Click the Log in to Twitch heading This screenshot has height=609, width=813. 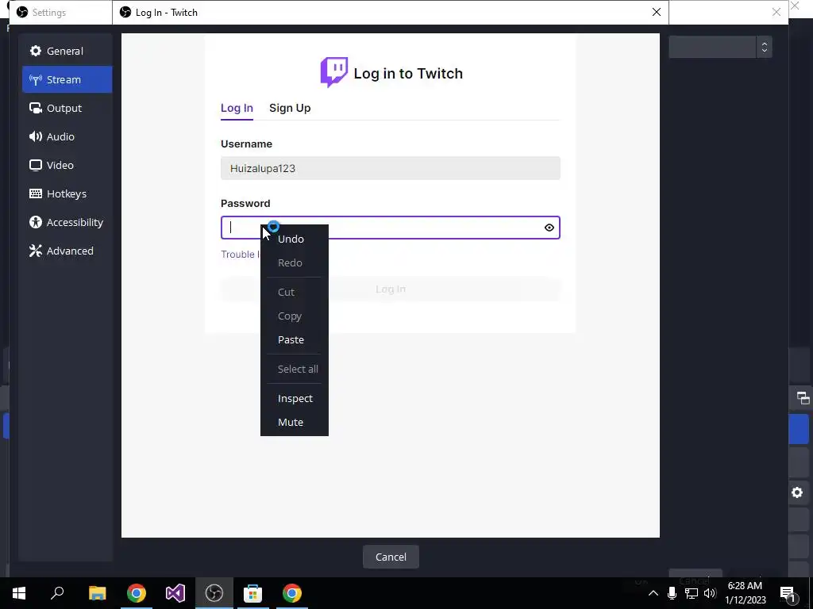[408, 73]
